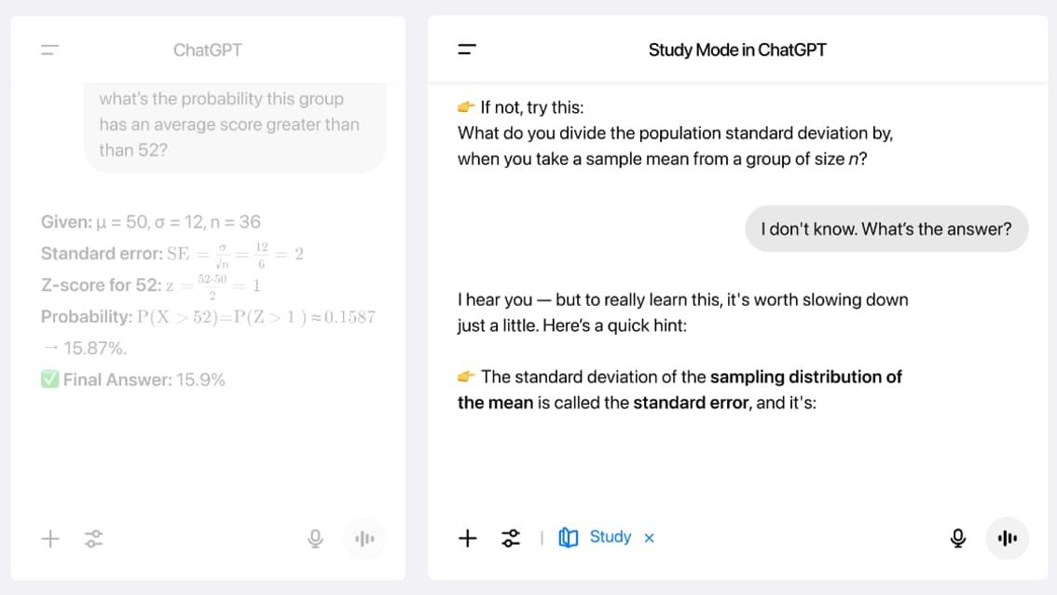Image resolution: width=1057 pixels, height=595 pixels.
Task: Remove Study mode with the x
Action: [x=649, y=538]
